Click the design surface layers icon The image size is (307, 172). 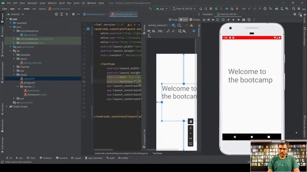click(173, 25)
